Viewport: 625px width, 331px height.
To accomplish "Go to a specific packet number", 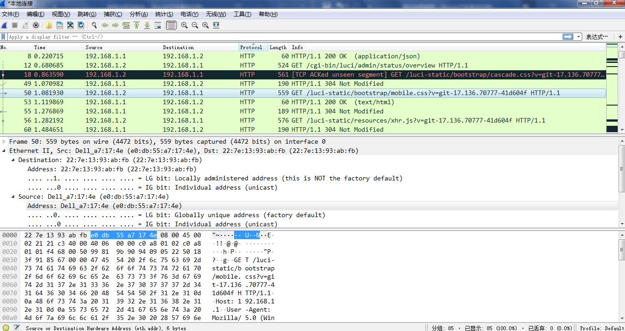I will (126, 25).
